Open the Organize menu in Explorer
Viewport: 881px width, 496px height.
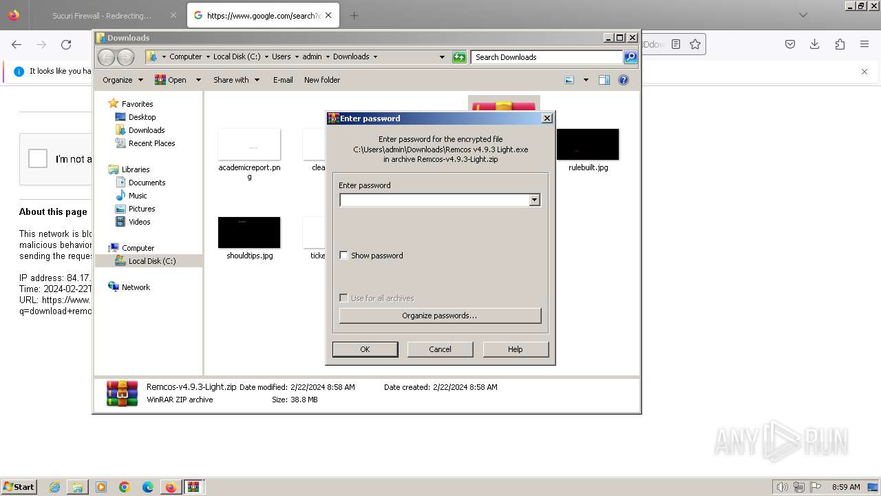click(123, 80)
